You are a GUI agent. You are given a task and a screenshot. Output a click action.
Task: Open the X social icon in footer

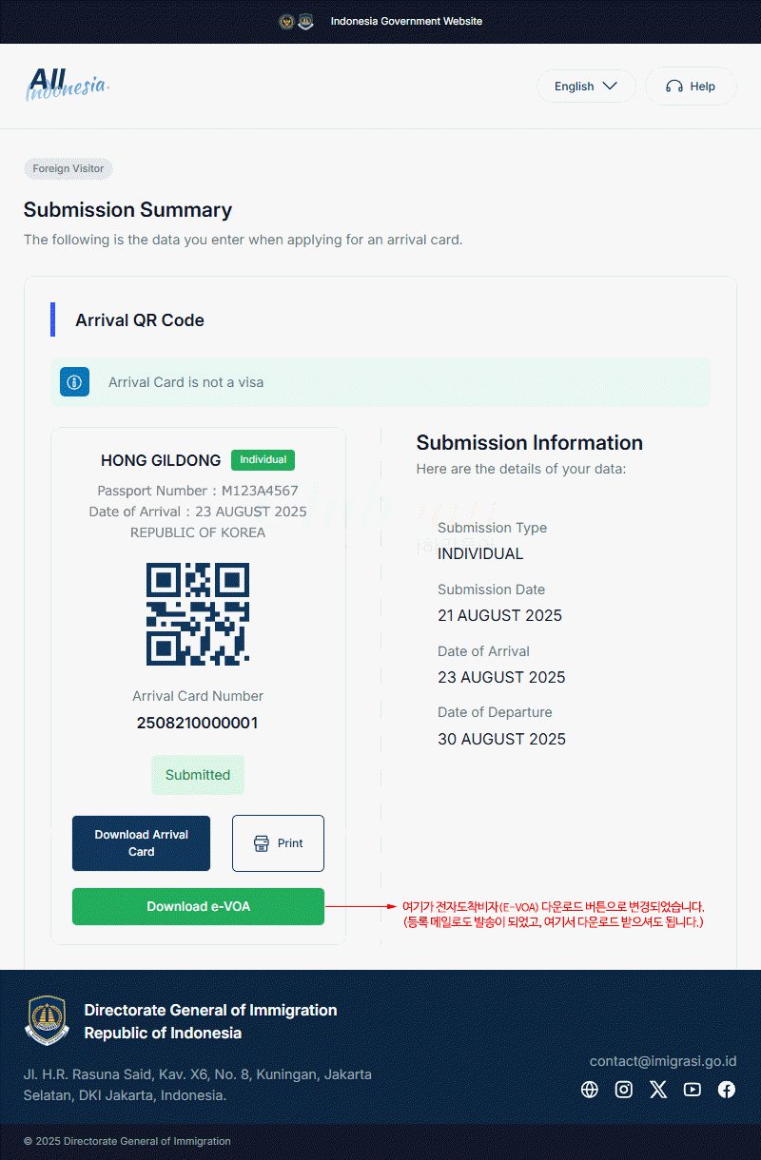(x=658, y=1090)
